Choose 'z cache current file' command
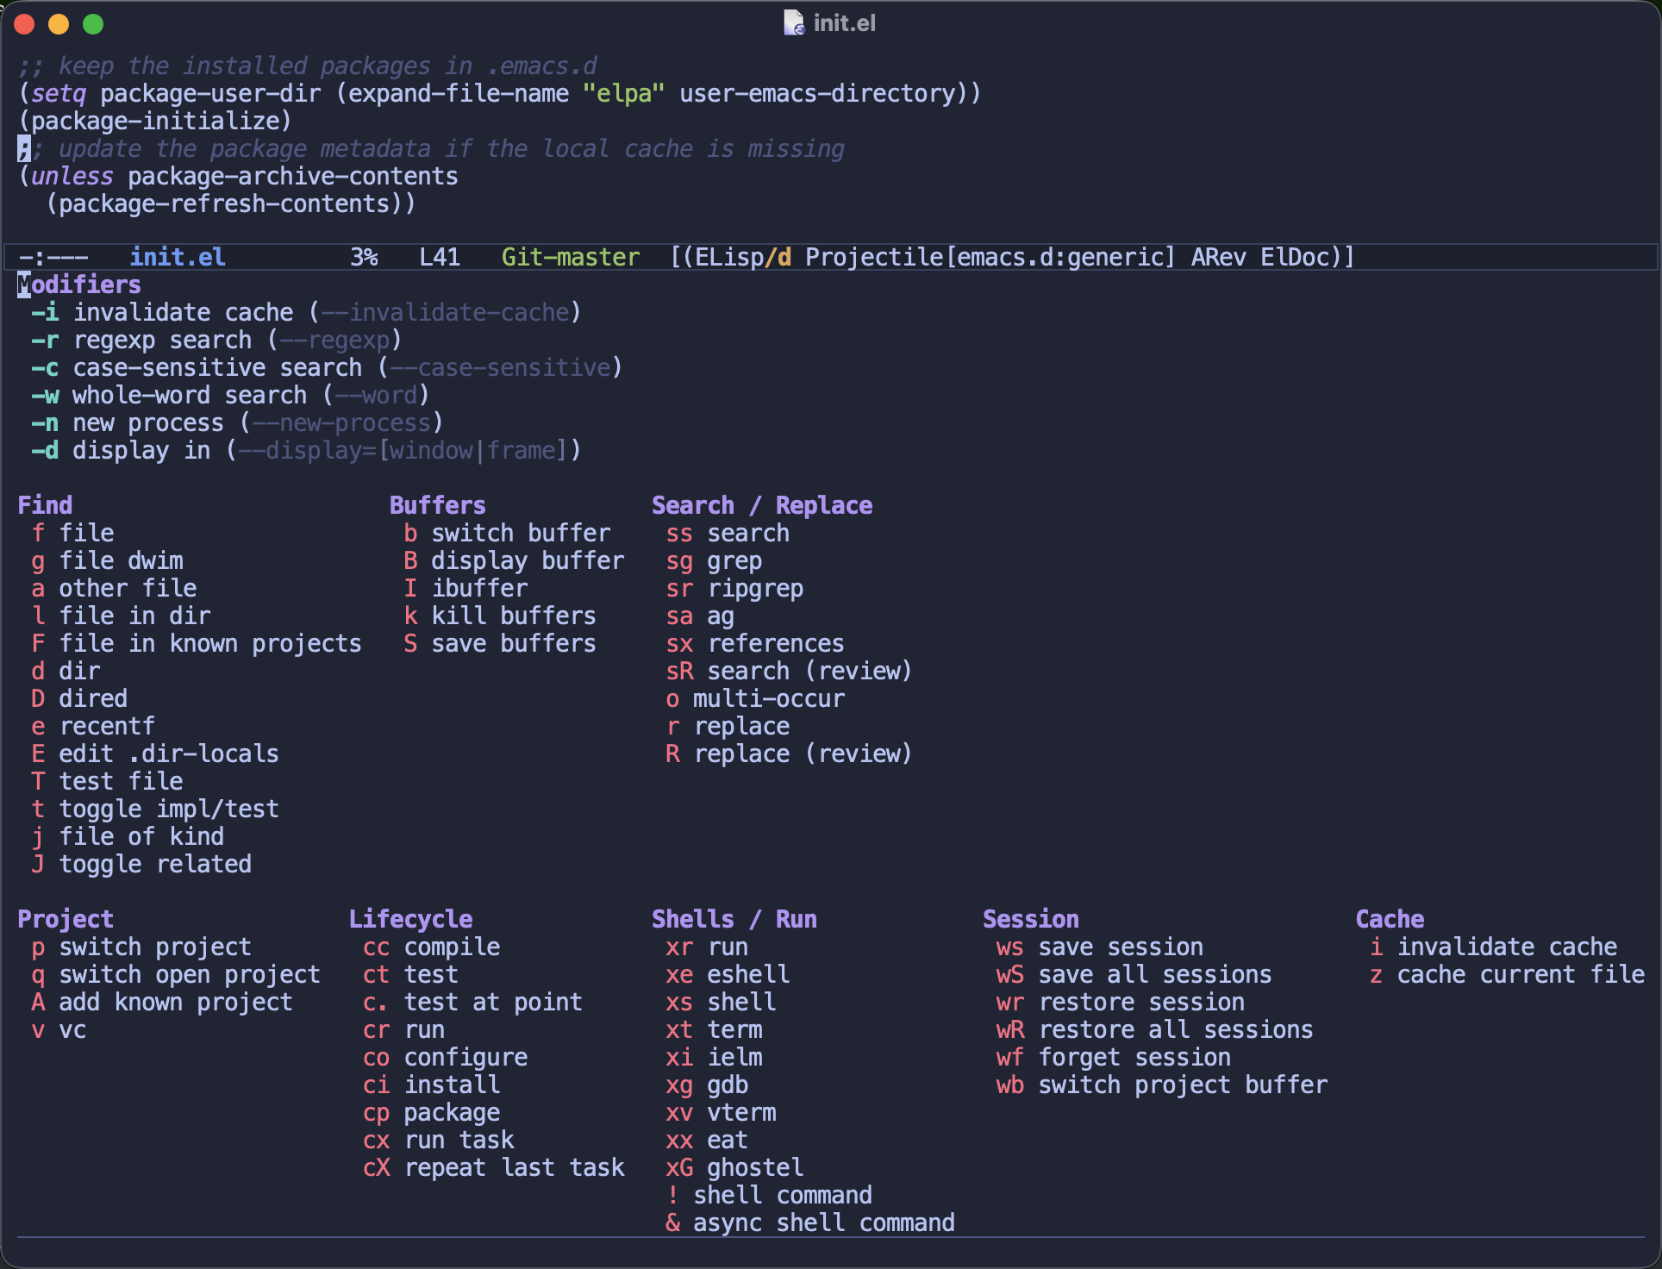 [x=1507, y=974]
